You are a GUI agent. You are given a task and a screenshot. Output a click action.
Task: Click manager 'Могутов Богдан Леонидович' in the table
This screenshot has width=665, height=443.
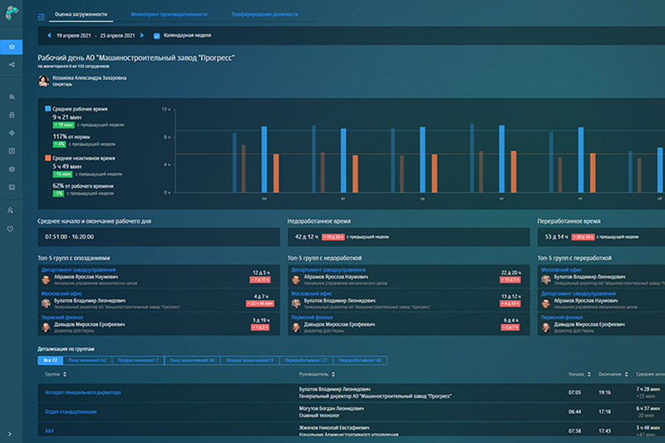pyautogui.click(x=331, y=409)
